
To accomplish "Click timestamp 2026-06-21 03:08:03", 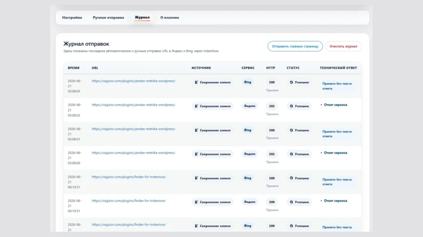I will coord(74,86).
